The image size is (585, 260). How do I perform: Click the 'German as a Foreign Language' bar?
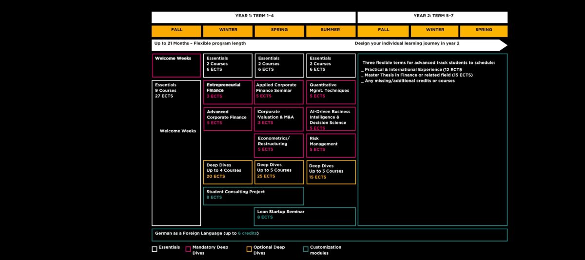point(330,235)
